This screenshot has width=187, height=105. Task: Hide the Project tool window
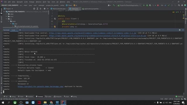[48, 9]
